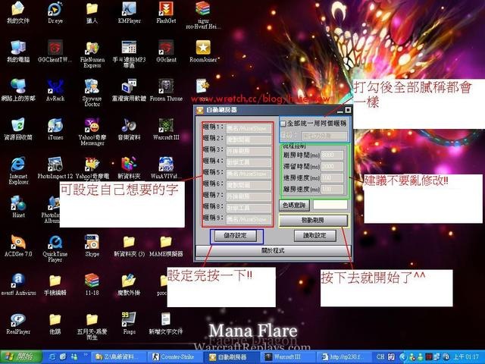Viewport: 485px width, 364px height.
Task: Click the 色碼查詢 button
Action: click(294, 205)
